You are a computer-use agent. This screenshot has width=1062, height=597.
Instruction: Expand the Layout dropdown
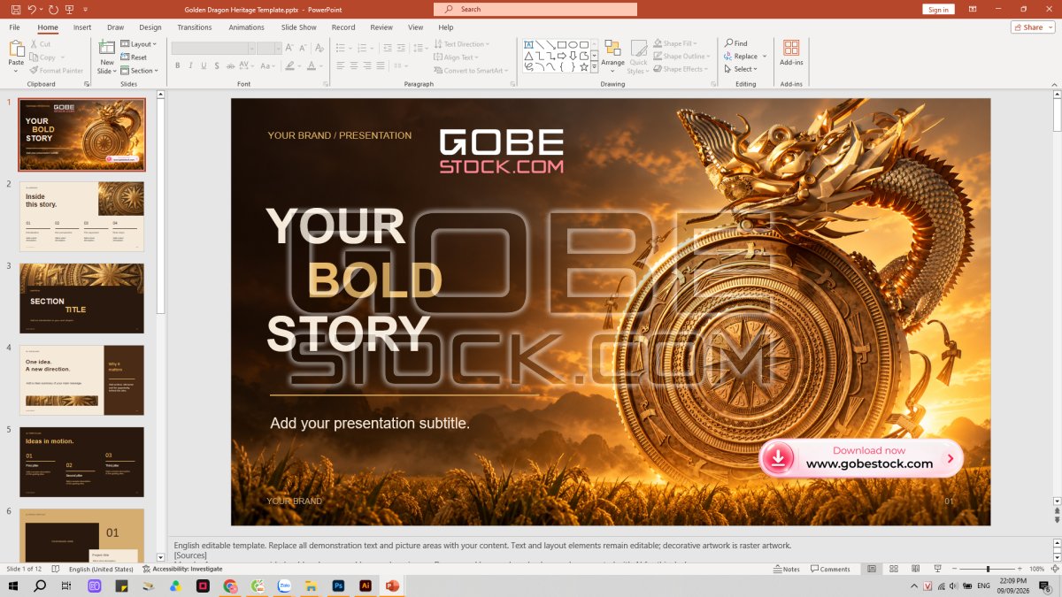click(x=138, y=44)
